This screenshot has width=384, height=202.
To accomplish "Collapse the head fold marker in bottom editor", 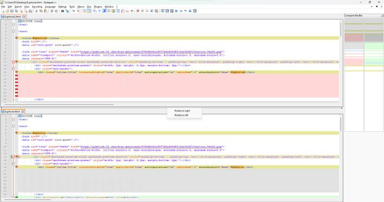I will click(x=14, y=126).
